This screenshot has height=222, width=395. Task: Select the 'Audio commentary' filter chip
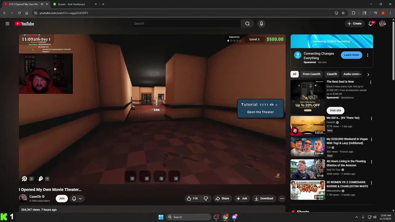tap(352, 74)
